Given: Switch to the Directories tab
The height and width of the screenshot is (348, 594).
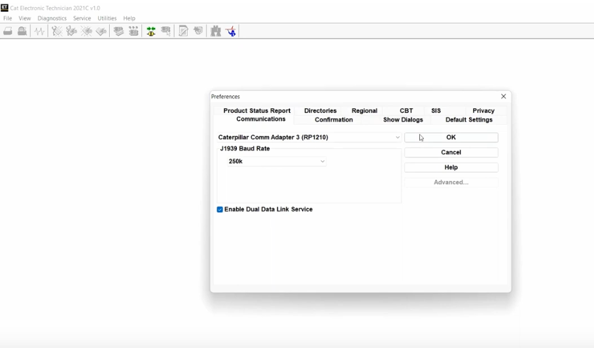Looking at the screenshot, I should point(321,111).
